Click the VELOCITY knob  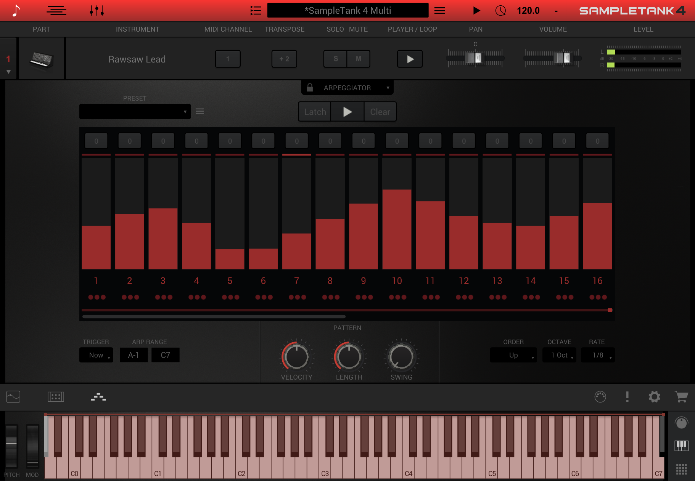[x=296, y=357]
